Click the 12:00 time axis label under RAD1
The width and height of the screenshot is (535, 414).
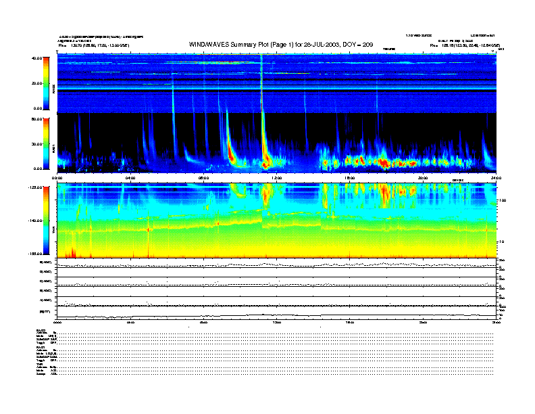click(x=276, y=177)
